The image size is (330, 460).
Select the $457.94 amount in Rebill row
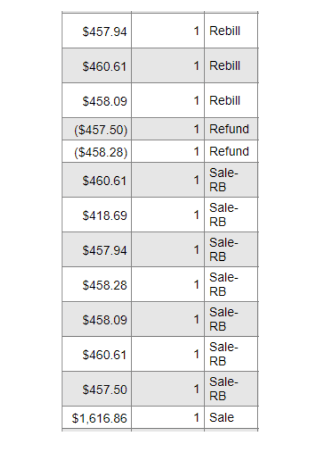point(105,32)
